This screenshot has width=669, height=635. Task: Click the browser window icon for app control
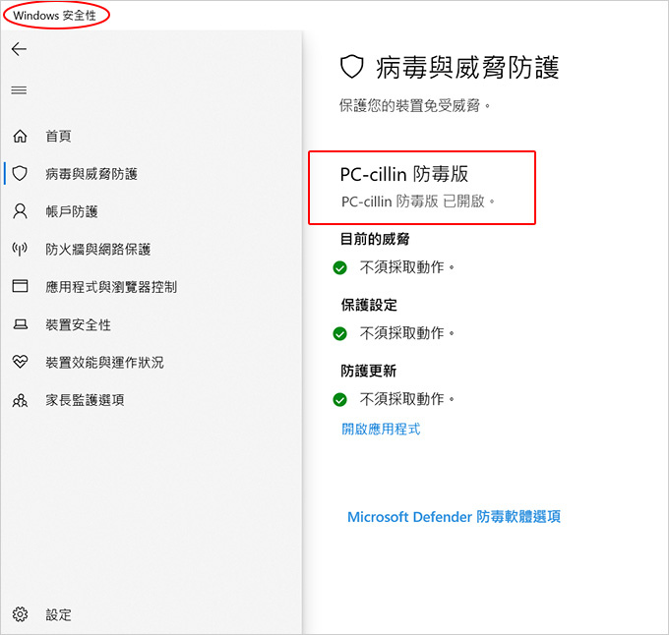20,286
